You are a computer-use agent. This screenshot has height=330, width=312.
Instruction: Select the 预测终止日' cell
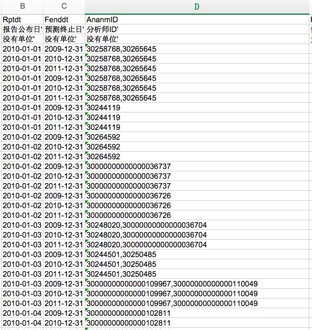[64, 29]
